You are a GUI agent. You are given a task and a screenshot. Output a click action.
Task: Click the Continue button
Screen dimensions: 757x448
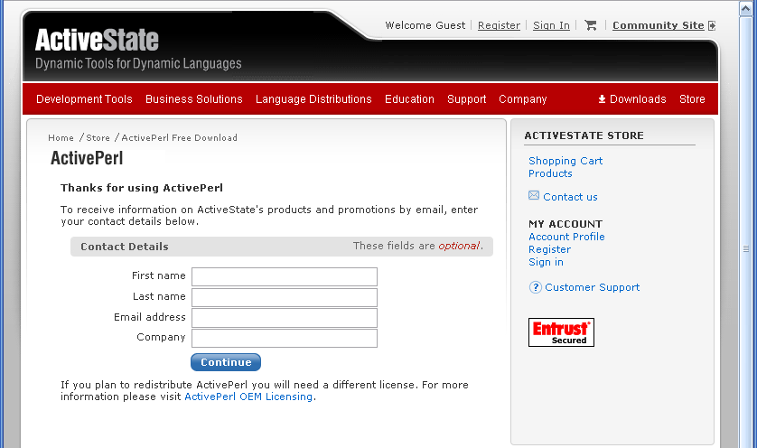[x=226, y=362]
